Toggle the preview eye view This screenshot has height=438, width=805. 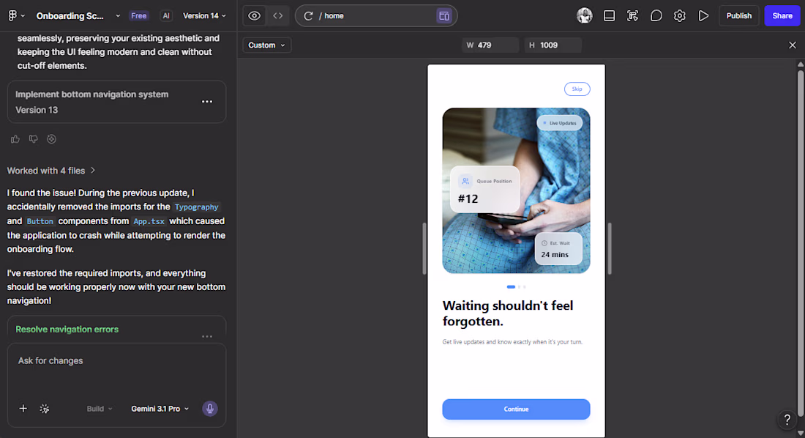tap(254, 16)
